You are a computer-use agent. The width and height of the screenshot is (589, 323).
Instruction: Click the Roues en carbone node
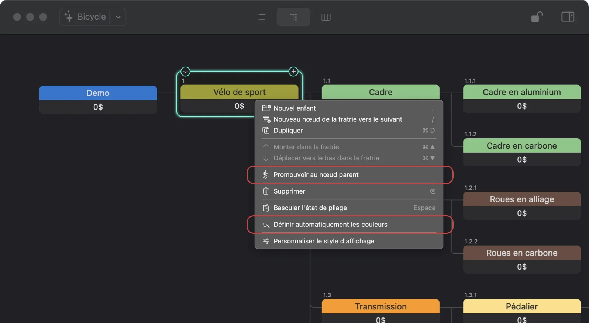pyautogui.click(x=521, y=253)
